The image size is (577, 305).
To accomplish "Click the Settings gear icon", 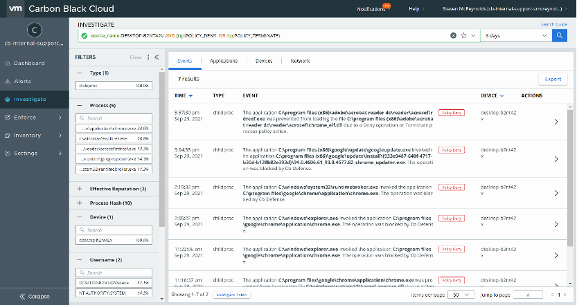I will pyautogui.click(x=8, y=154).
